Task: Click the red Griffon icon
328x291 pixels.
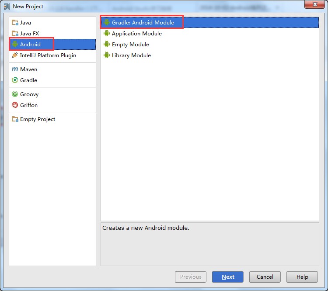Action: coord(15,105)
